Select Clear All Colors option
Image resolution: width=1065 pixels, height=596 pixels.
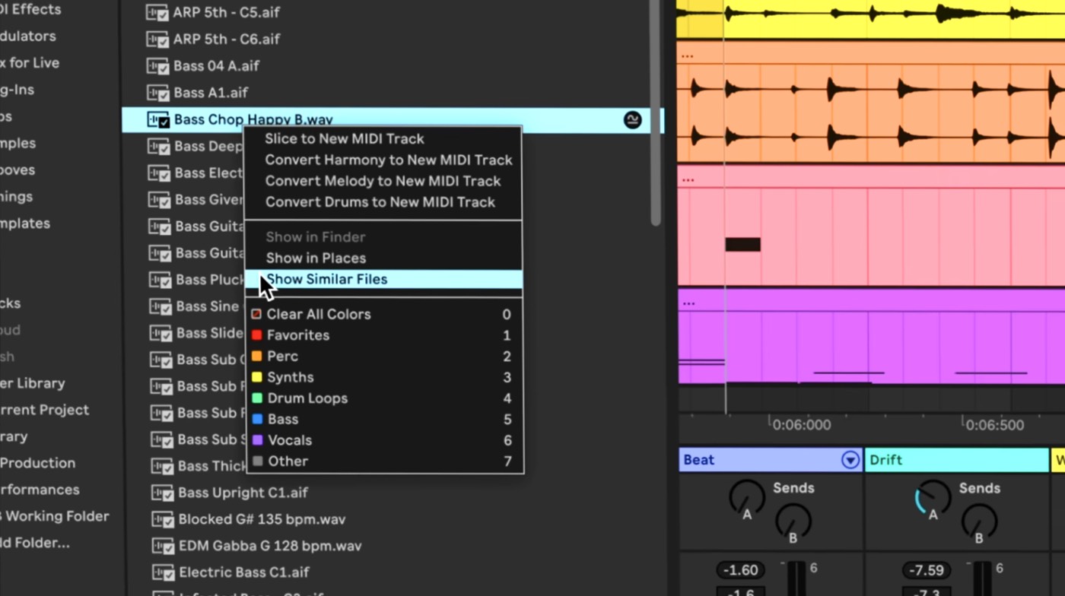click(x=318, y=314)
